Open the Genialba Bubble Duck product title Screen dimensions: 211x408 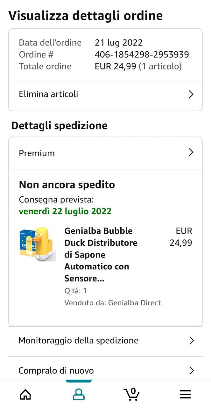(101, 255)
